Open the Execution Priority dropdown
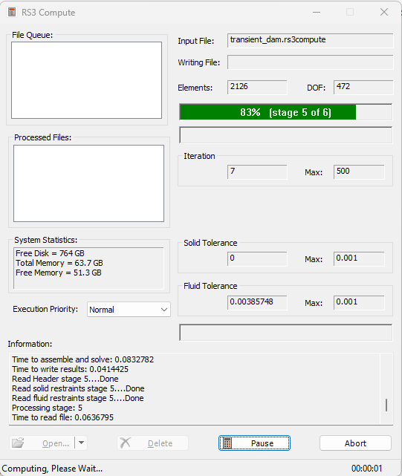This screenshot has height=476, width=402. pos(129,310)
